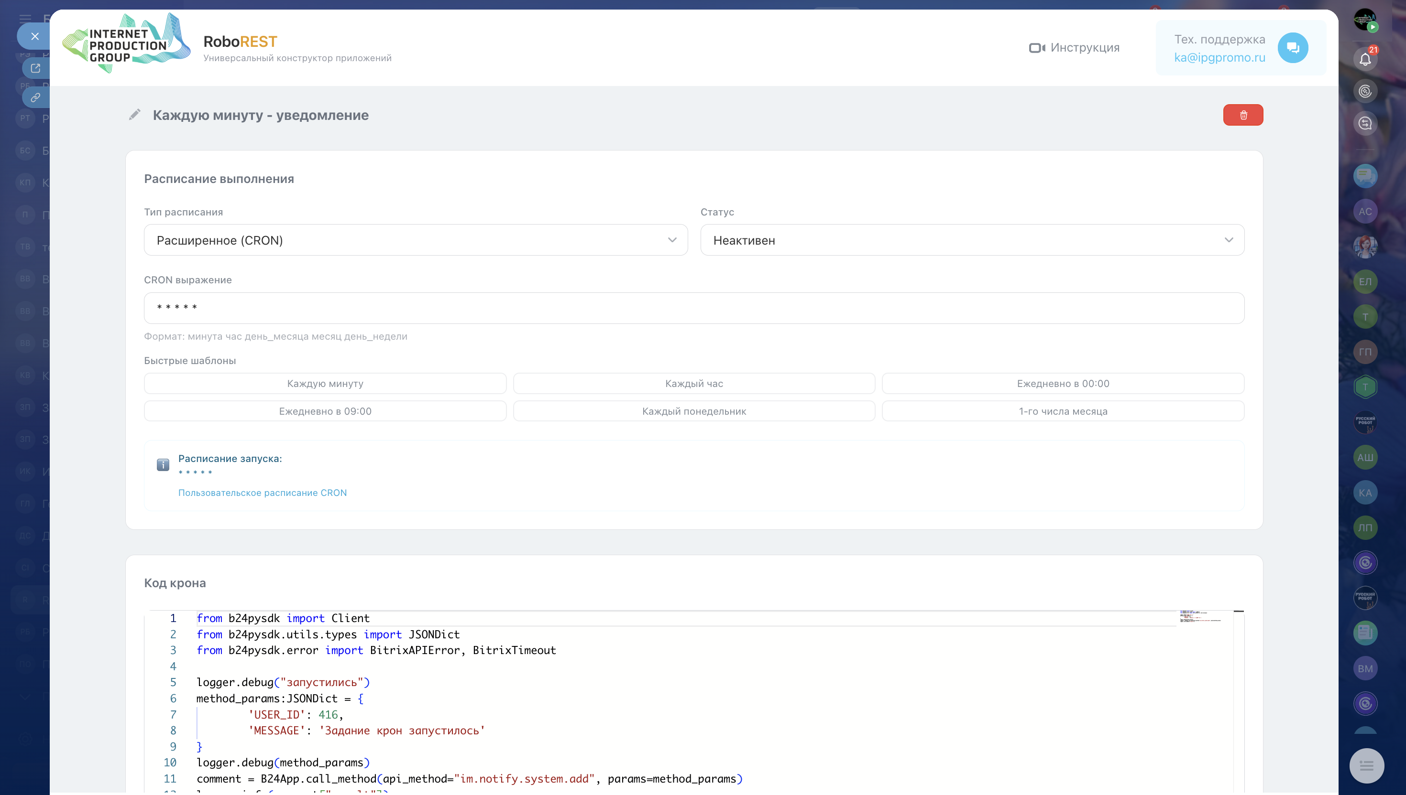Select the 1-го числа месяца template
The width and height of the screenshot is (1406, 795).
[1062, 412]
